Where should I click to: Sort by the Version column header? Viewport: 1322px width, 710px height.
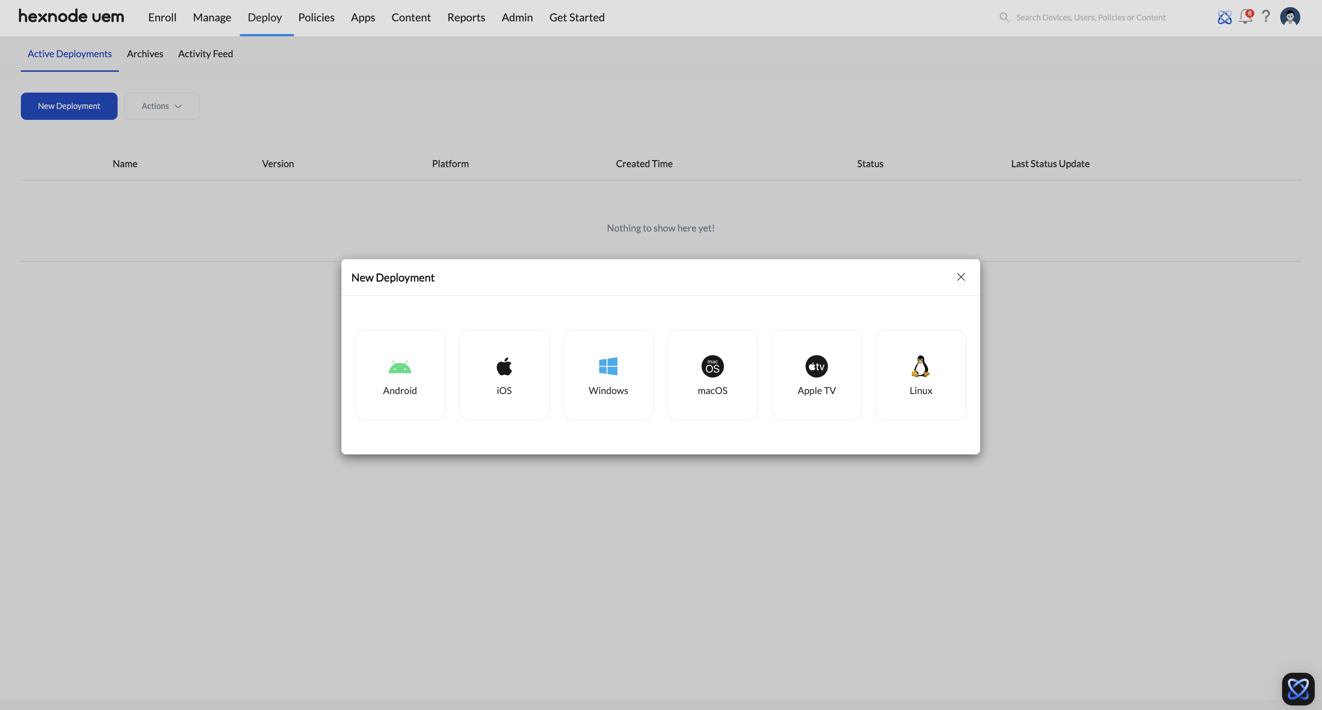coord(278,163)
